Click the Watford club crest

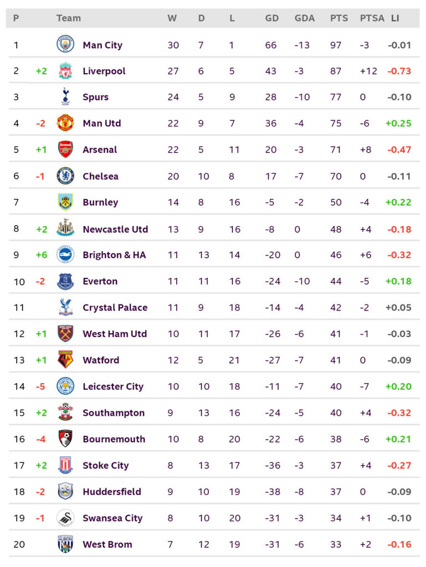[65, 359]
